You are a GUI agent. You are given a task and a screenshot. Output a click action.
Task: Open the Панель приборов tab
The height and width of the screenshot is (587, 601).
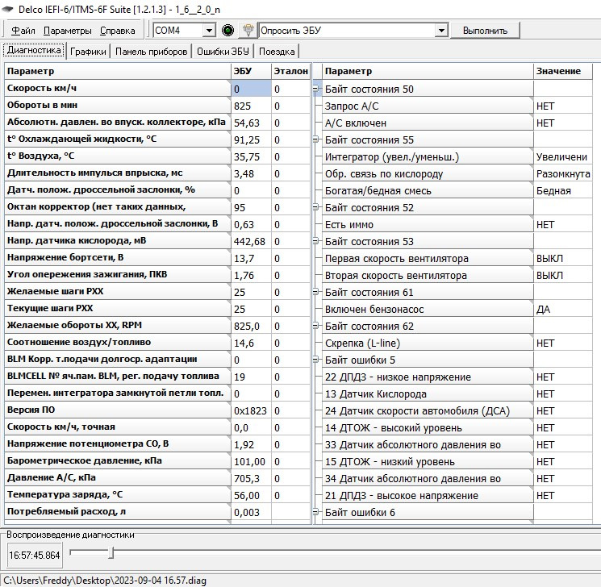point(152,52)
